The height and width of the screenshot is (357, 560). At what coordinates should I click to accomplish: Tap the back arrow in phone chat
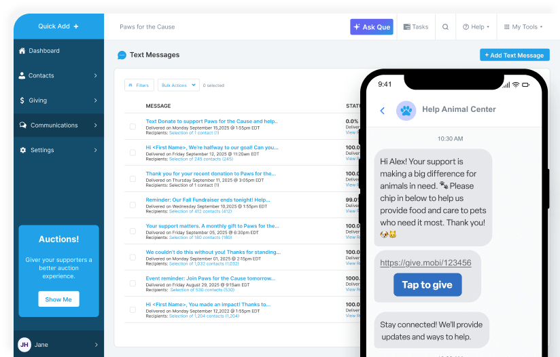[x=382, y=110]
